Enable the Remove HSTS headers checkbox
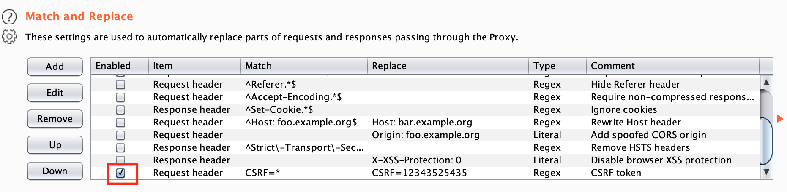Viewport: 787px width, 192px height. tap(121, 148)
